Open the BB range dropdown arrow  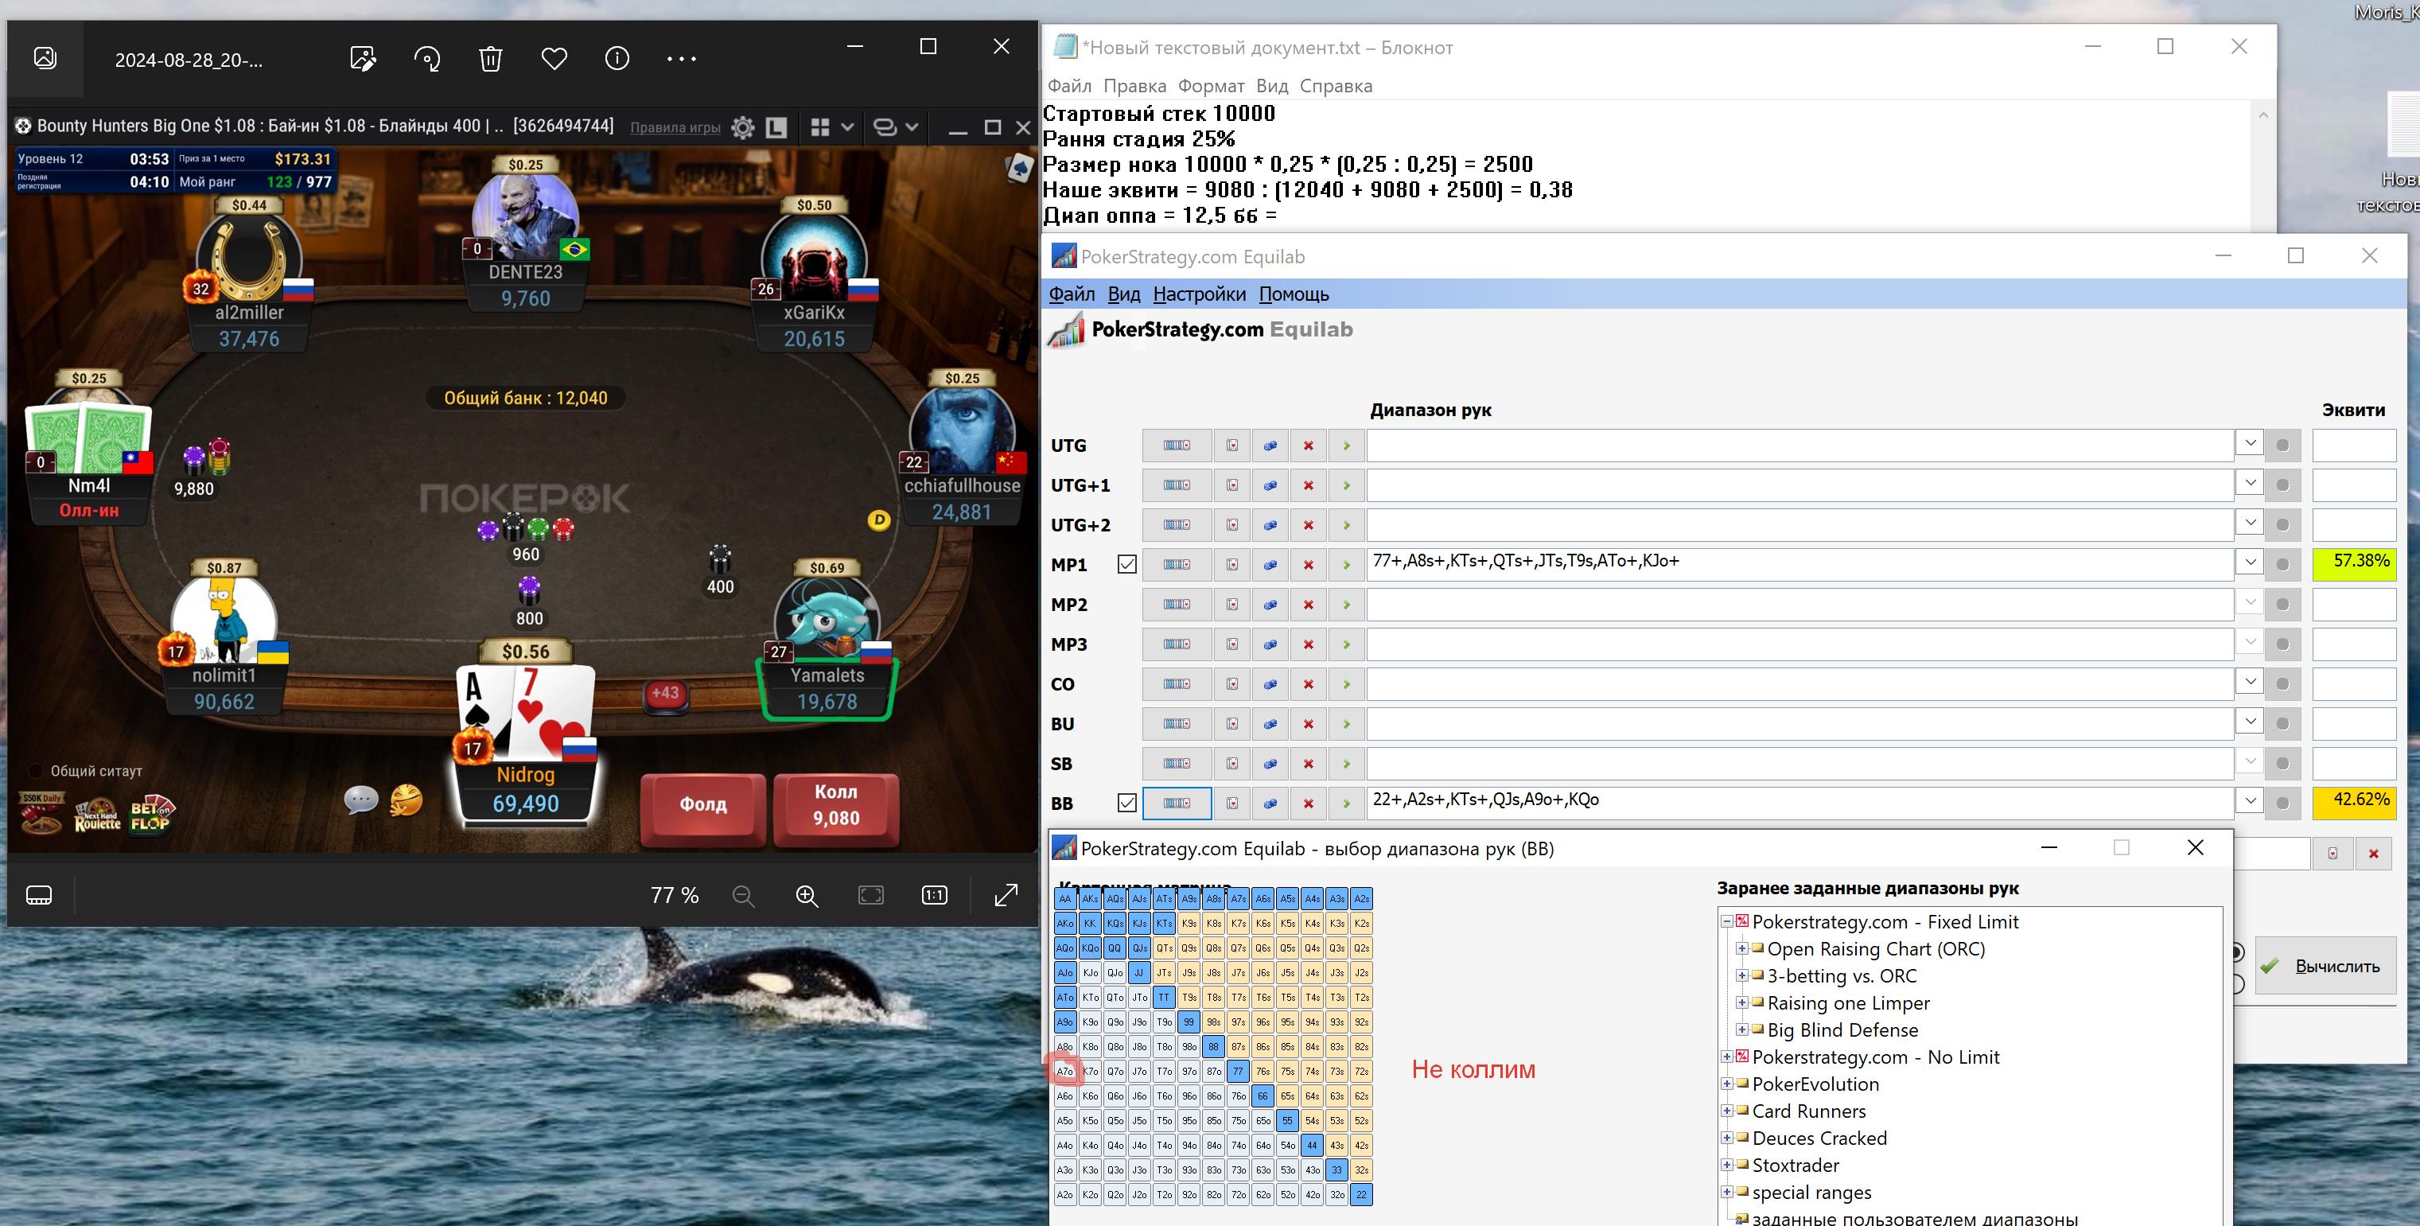(2250, 800)
